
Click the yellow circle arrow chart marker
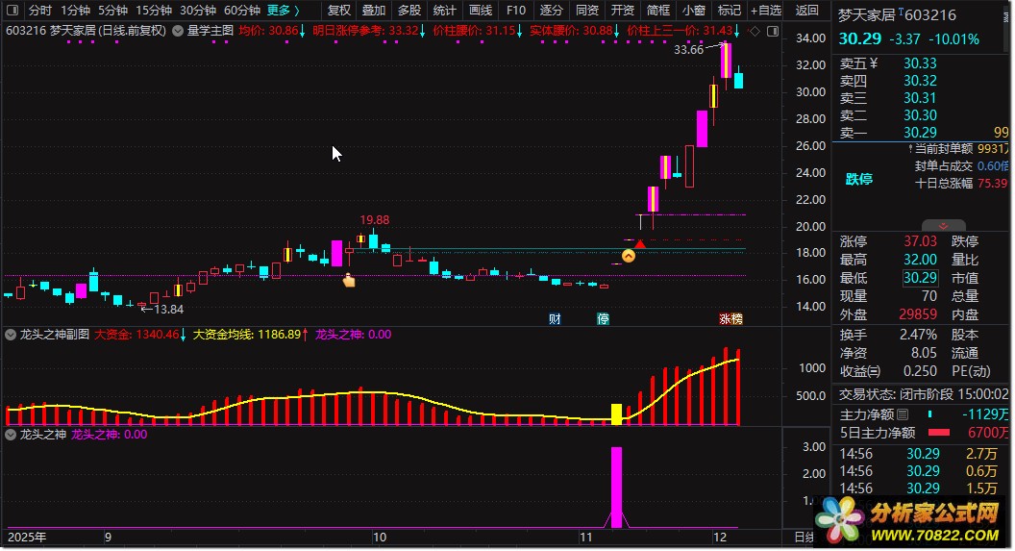(x=628, y=257)
